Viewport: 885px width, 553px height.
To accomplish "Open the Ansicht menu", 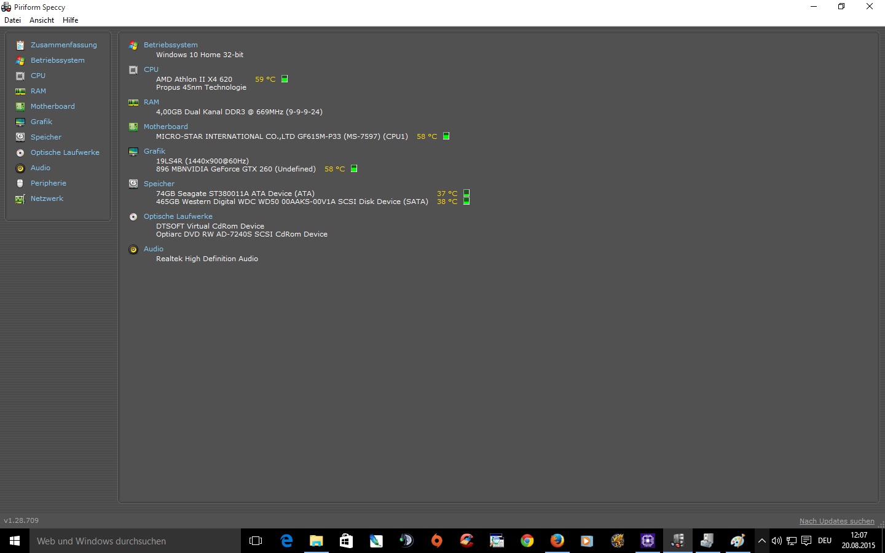I will [42, 20].
